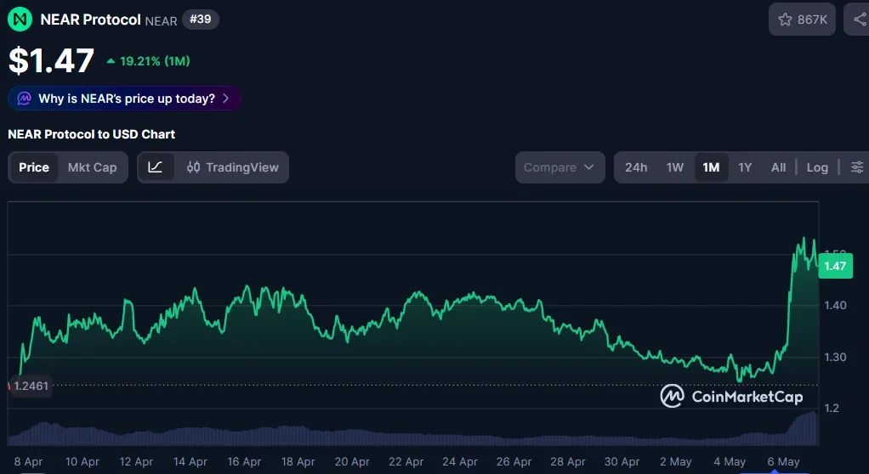Click the 867K watchlist count
Image resolution: width=869 pixels, height=474 pixels.
pyautogui.click(x=812, y=20)
